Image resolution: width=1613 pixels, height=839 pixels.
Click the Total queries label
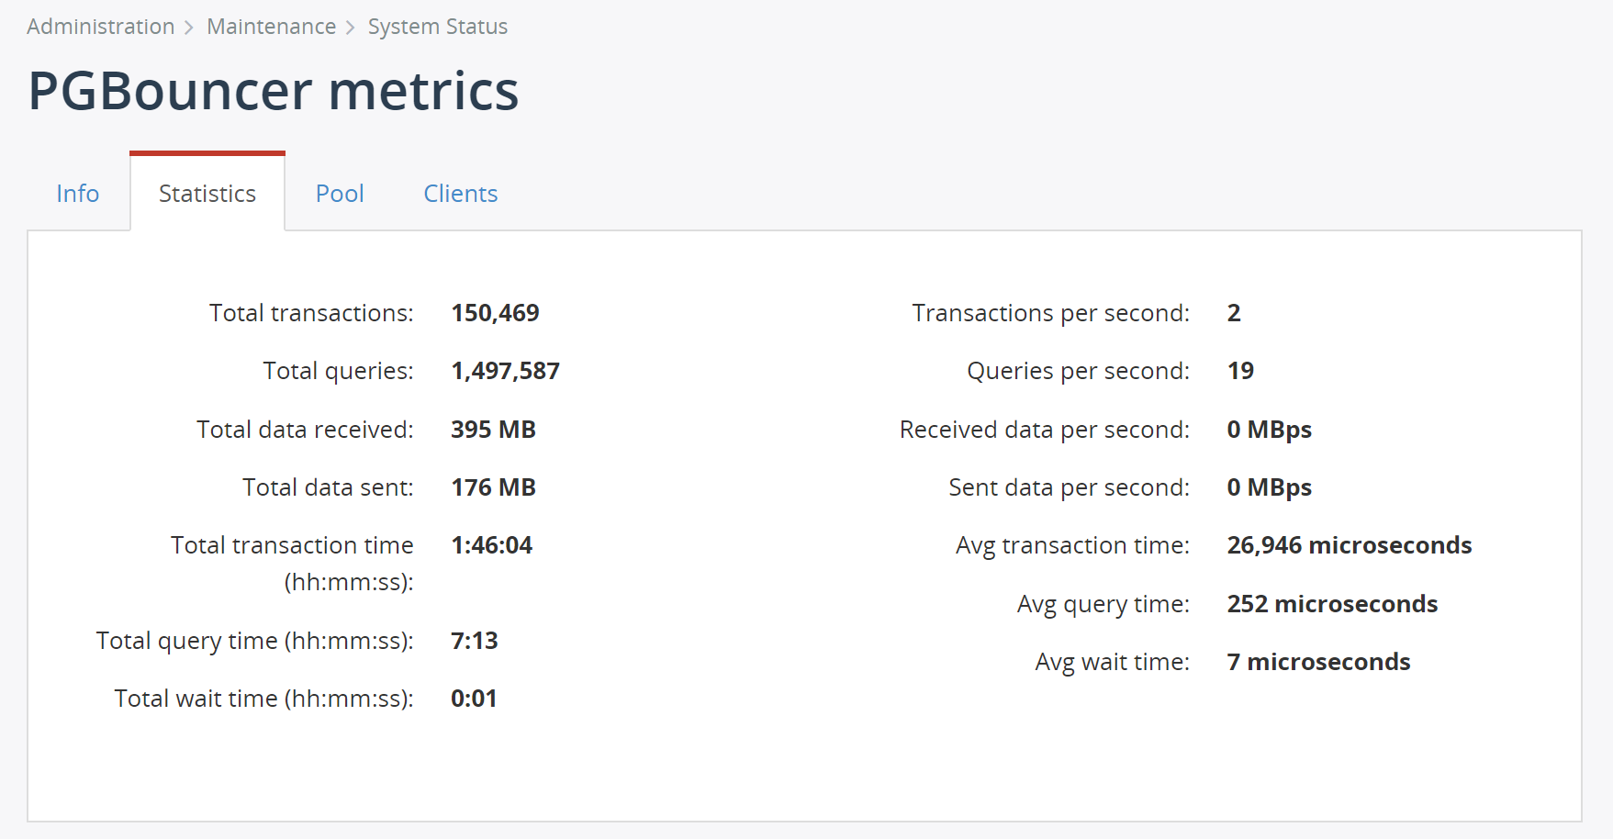339,371
